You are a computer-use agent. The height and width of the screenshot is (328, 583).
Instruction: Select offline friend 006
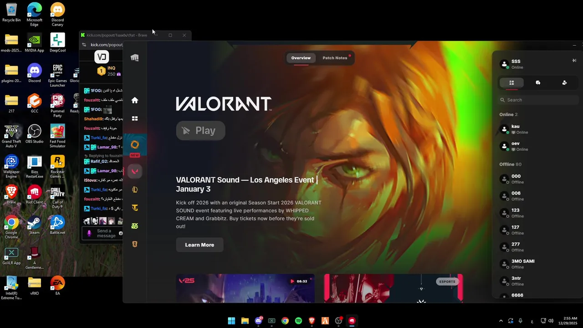538,196
